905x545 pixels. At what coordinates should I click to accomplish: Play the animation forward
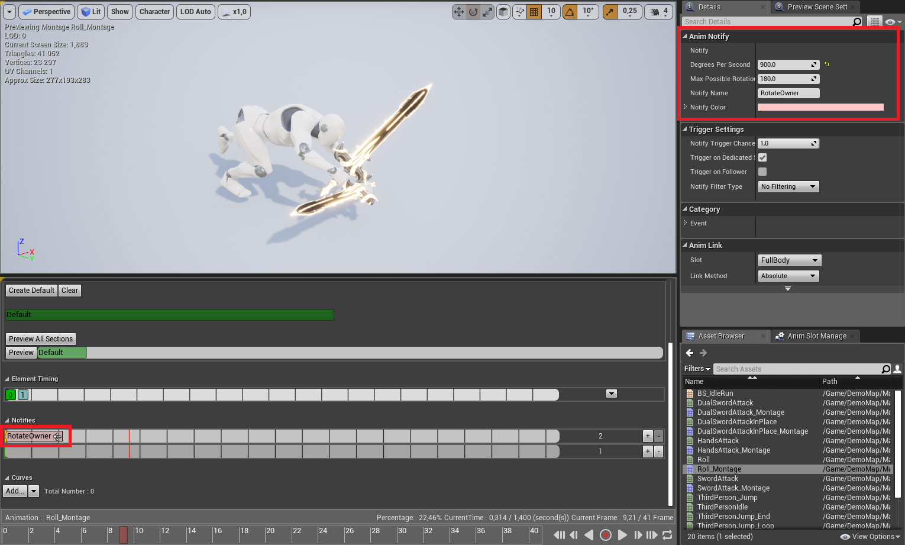click(622, 535)
